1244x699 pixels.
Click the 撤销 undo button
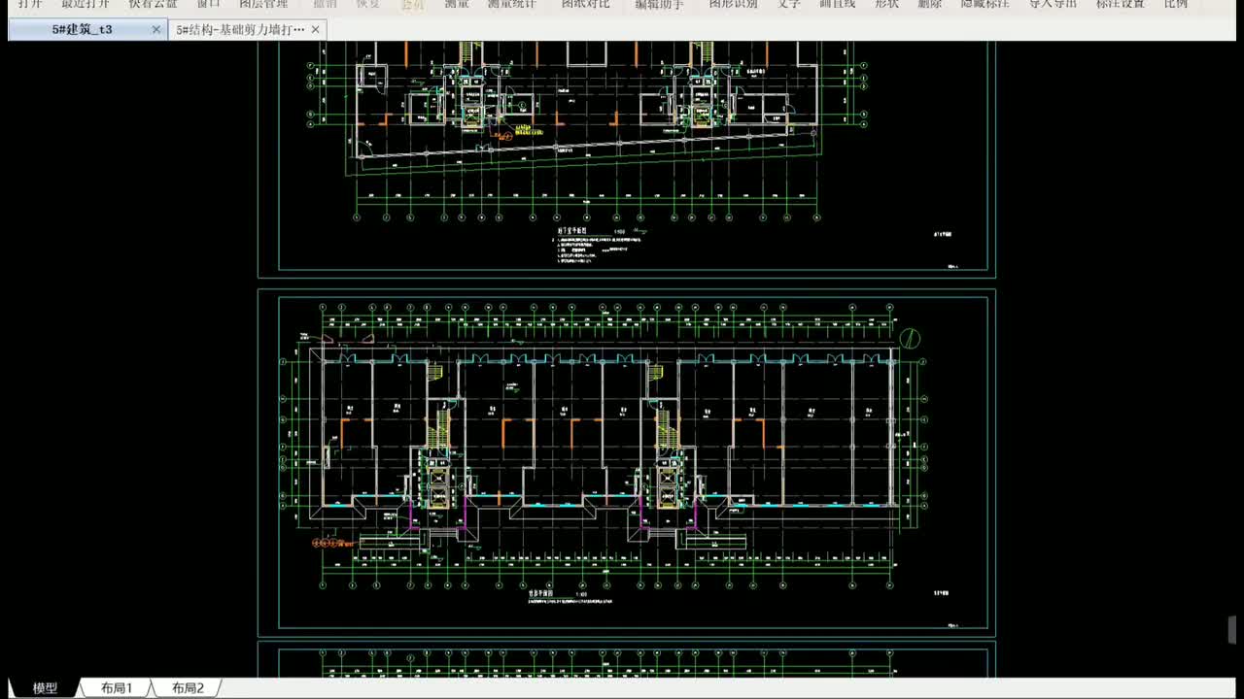pos(325,4)
